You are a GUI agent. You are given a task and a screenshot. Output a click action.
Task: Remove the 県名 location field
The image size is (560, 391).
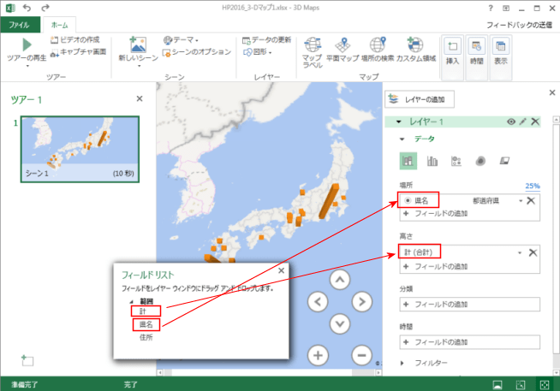(531, 200)
